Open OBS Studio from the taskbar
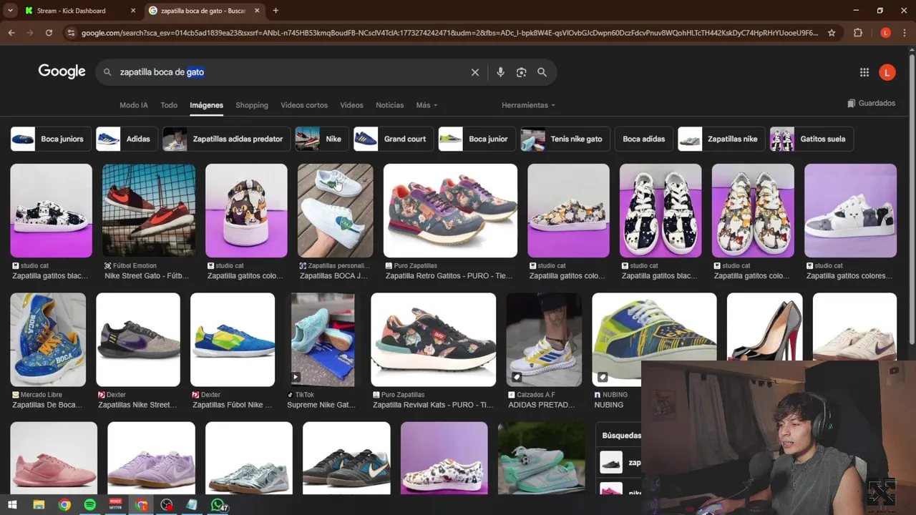 coord(167,505)
